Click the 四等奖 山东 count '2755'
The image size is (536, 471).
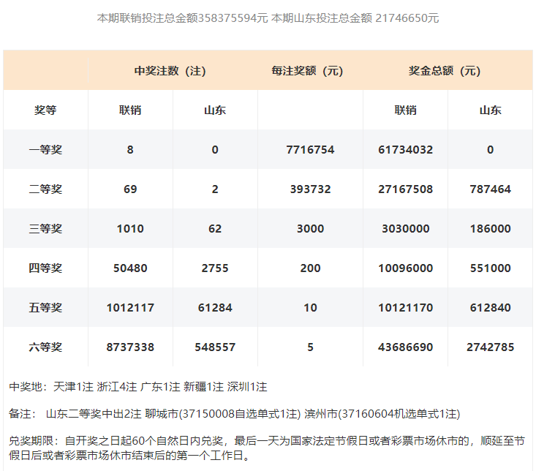(x=215, y=268)
